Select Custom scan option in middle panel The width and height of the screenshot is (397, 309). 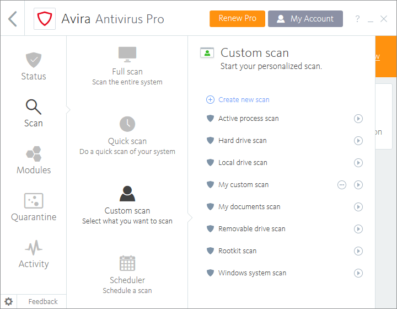[127, 205]
